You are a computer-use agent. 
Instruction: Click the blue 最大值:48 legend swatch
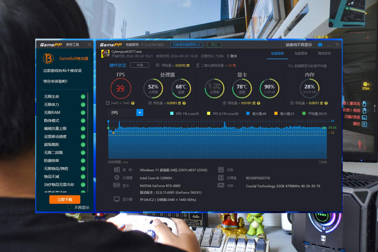click(x=248, y=113)
